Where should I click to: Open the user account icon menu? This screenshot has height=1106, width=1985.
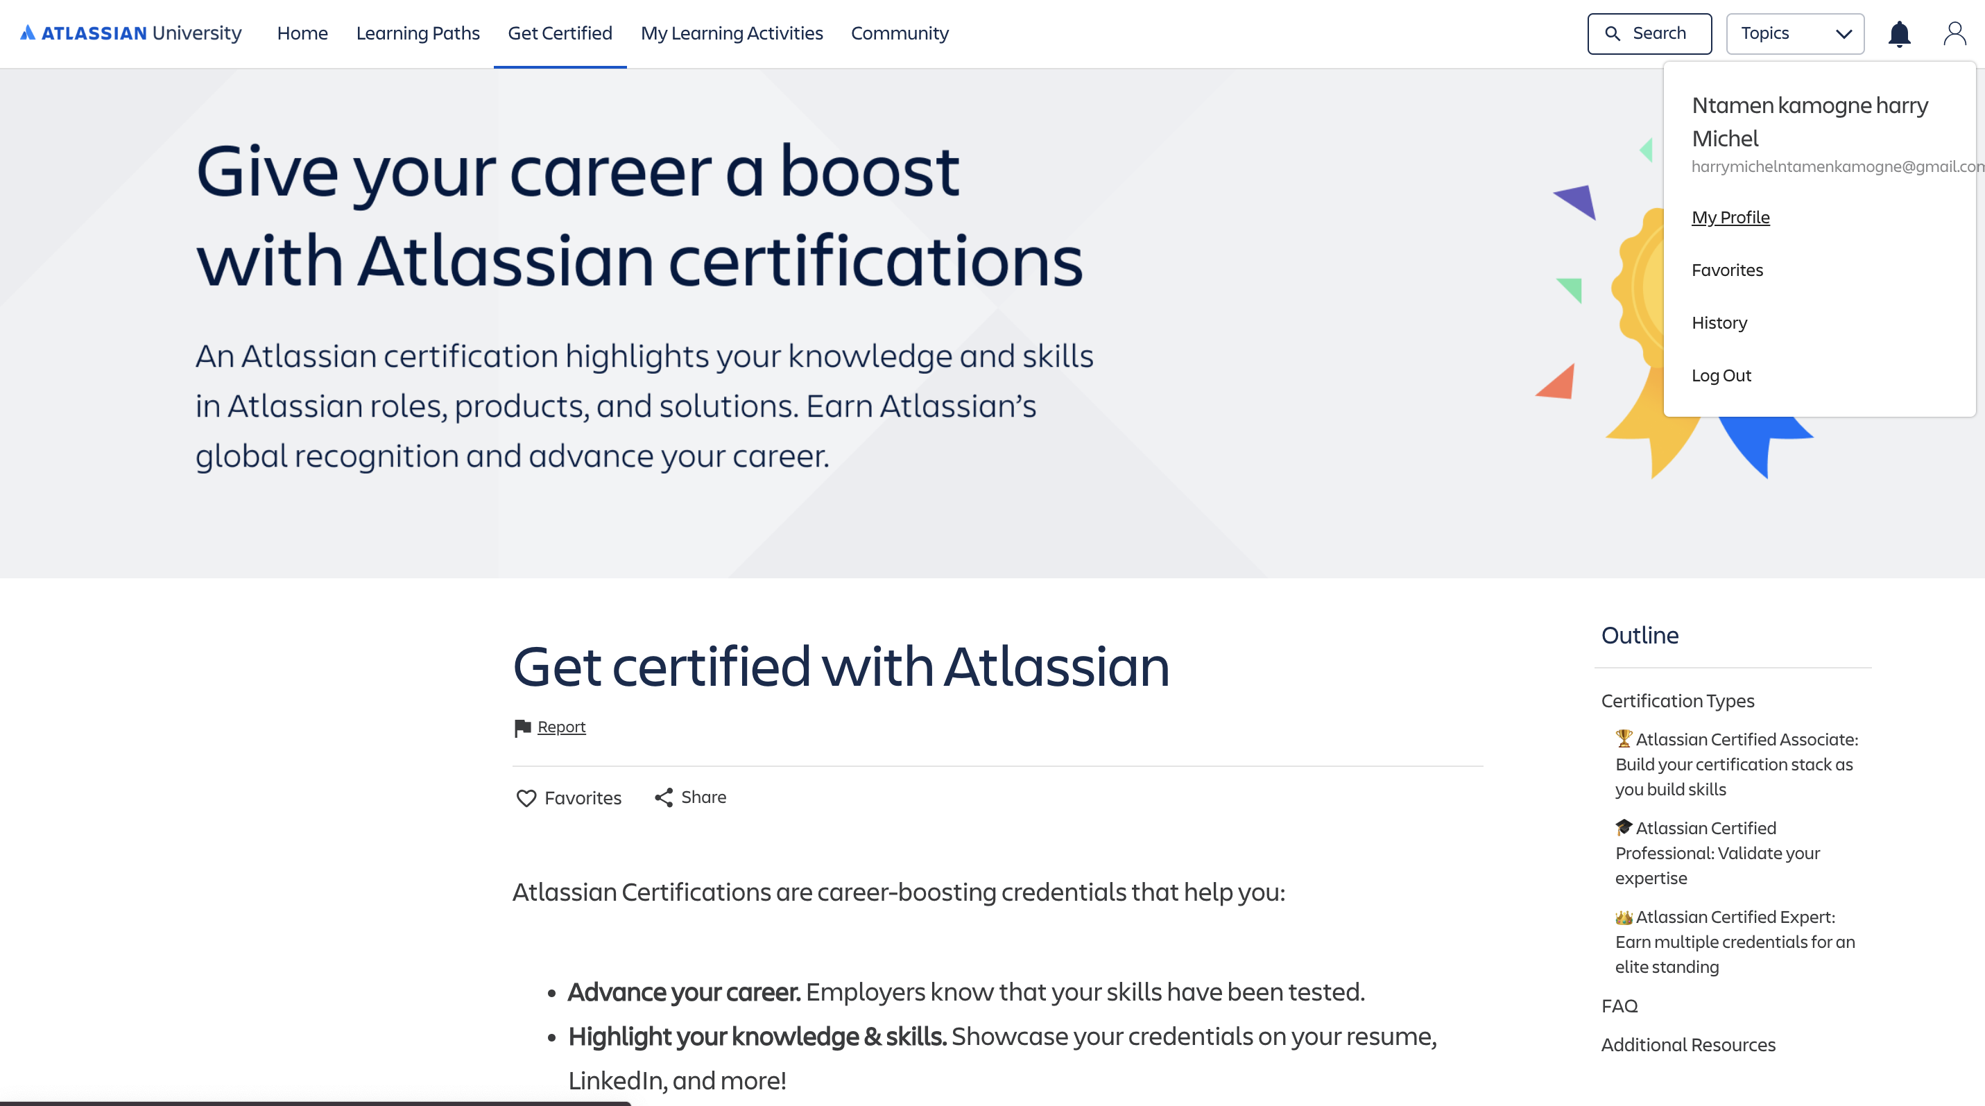click(x=1955, y=33)
